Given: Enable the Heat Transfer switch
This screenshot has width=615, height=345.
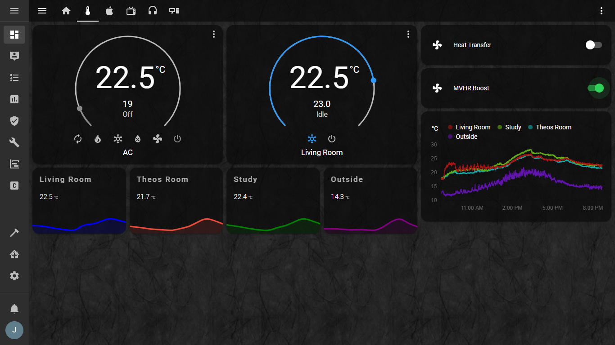Looking at the screenshot, I should click(x=593, y=44).
